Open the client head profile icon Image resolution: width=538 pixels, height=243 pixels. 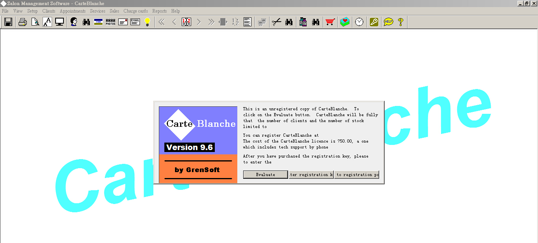click(74, 22)
